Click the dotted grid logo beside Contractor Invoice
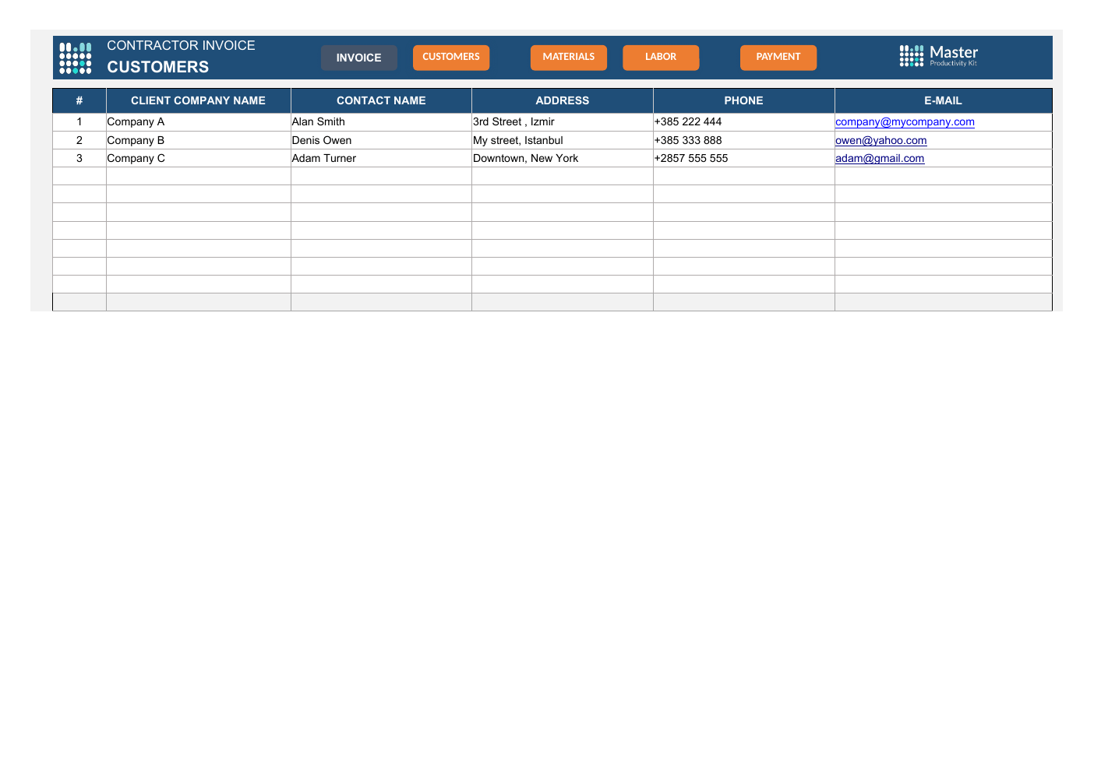The image size is (1094, 773). click(76, 58)
